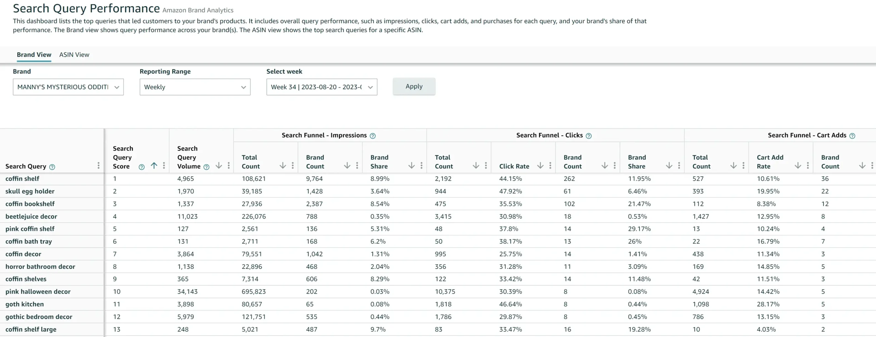Select the Brand View tab
876x337 pixels.
point(34,55)
